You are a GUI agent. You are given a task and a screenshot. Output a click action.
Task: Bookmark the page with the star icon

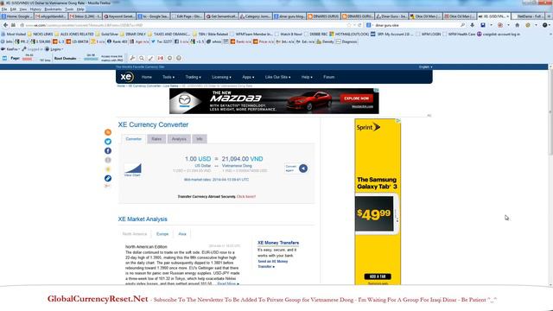click(349, 25)
